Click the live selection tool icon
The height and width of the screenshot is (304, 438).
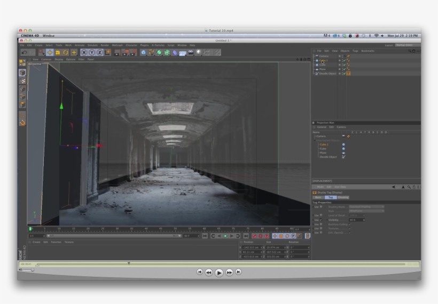coord(42,52)
